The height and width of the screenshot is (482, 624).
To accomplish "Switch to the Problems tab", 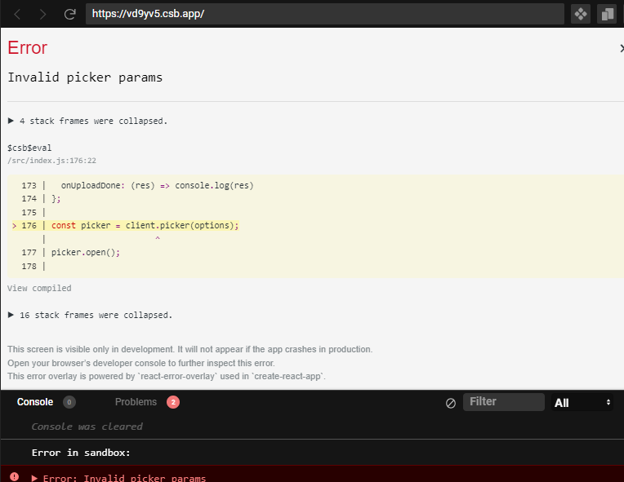I will pyautogui.click(x=136, y=402).
